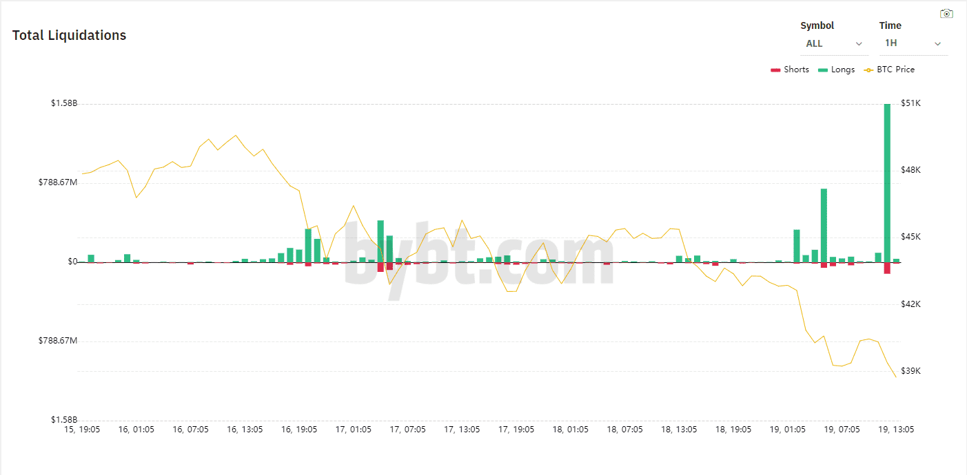Click the Total Liquidations chart title
The height and width of the screenshot is (475, 967).
69,35
